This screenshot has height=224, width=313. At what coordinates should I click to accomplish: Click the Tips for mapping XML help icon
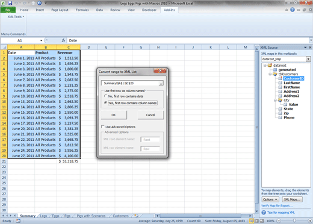tap(264, 213)
